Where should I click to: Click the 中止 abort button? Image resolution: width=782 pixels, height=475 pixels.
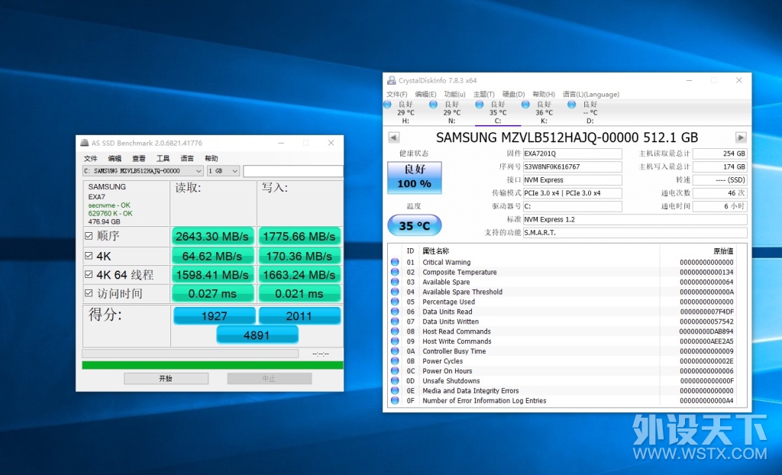270,379
